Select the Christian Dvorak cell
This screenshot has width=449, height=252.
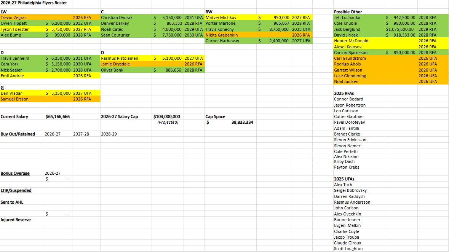point(126,18)
